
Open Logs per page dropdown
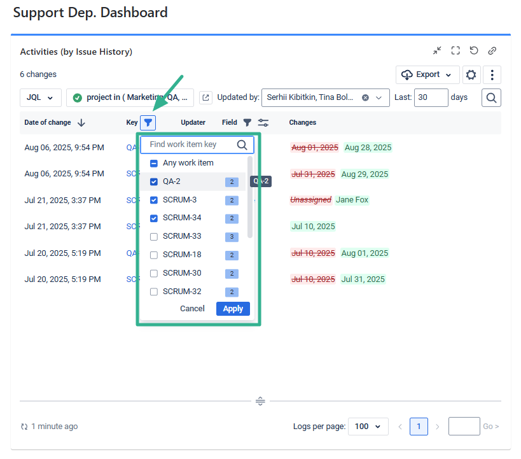click(x=368, y=427)
